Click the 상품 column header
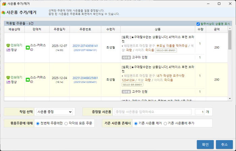Viewport: 236px width, 151px height. [157, 29]
